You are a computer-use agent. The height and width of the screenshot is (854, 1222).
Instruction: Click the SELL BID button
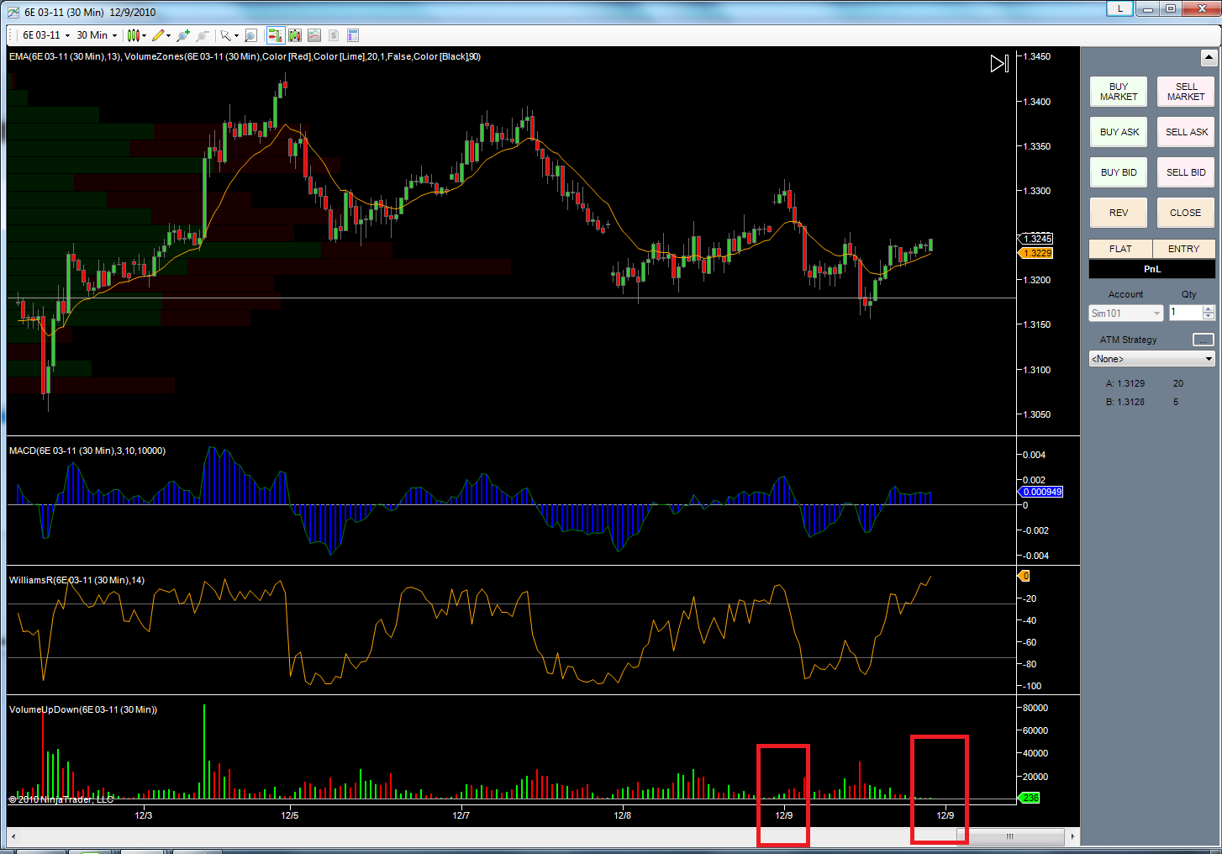pos(1186,172)
